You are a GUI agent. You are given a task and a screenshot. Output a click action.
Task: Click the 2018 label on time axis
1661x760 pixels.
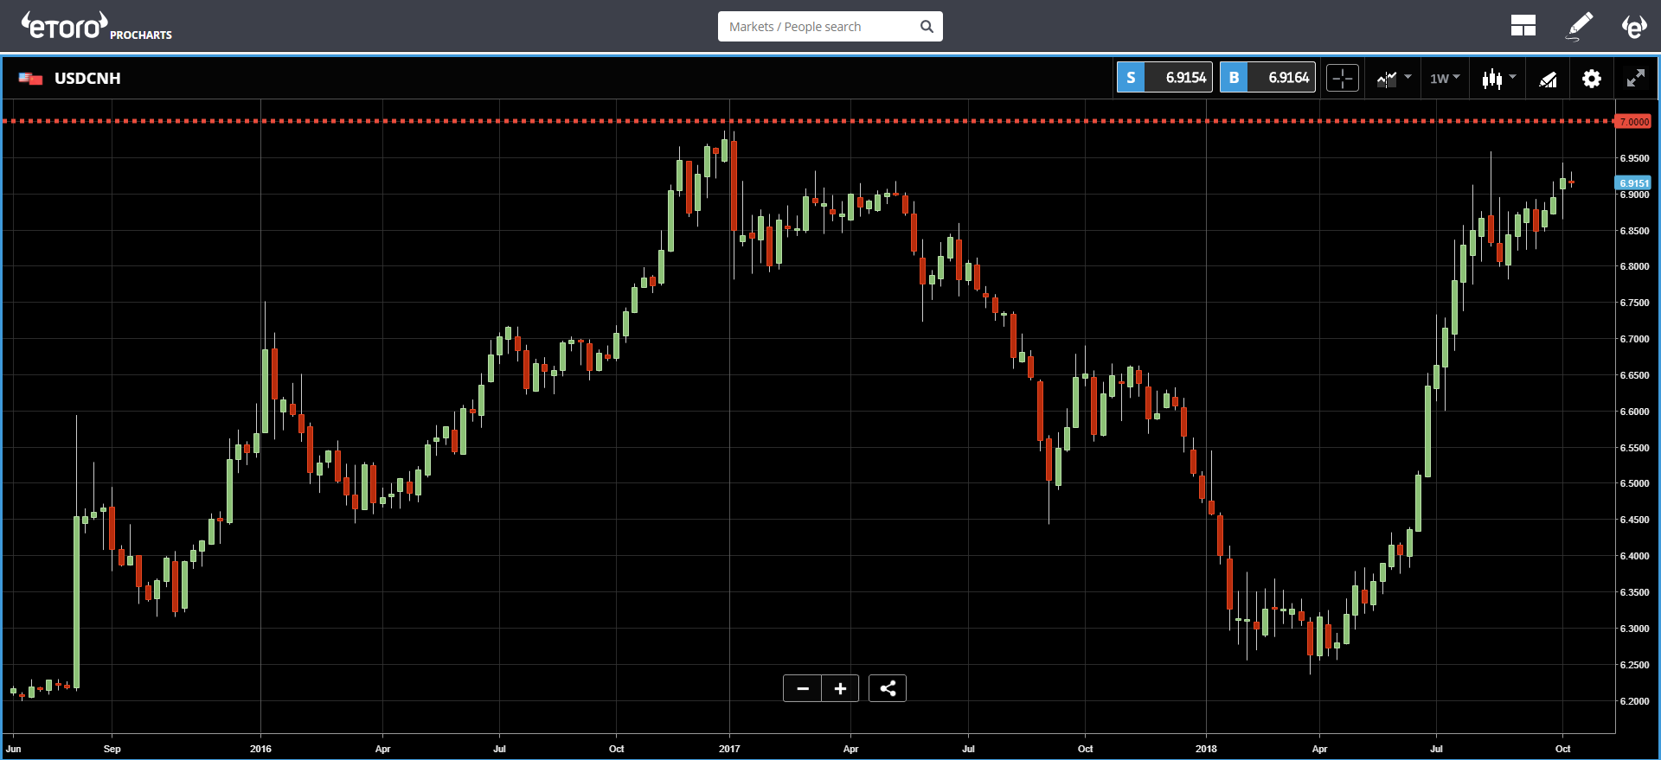(x=1206, y=749)
